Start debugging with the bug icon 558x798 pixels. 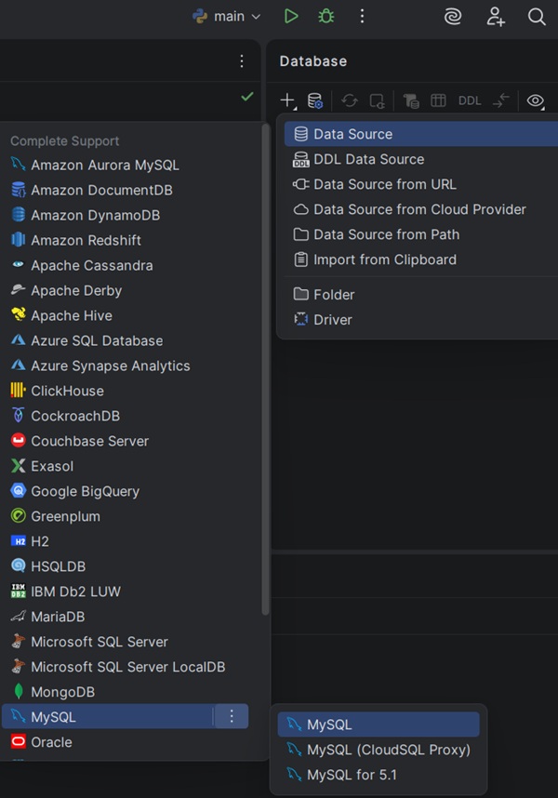[325, 16]
